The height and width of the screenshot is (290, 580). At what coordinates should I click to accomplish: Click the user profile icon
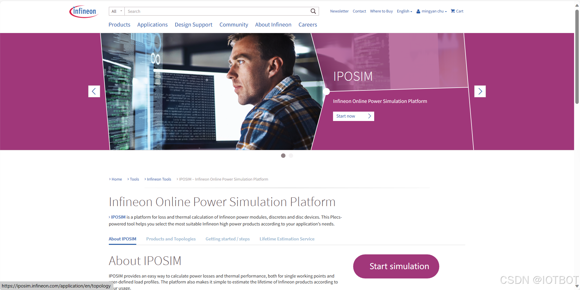[x=418, y=11]
